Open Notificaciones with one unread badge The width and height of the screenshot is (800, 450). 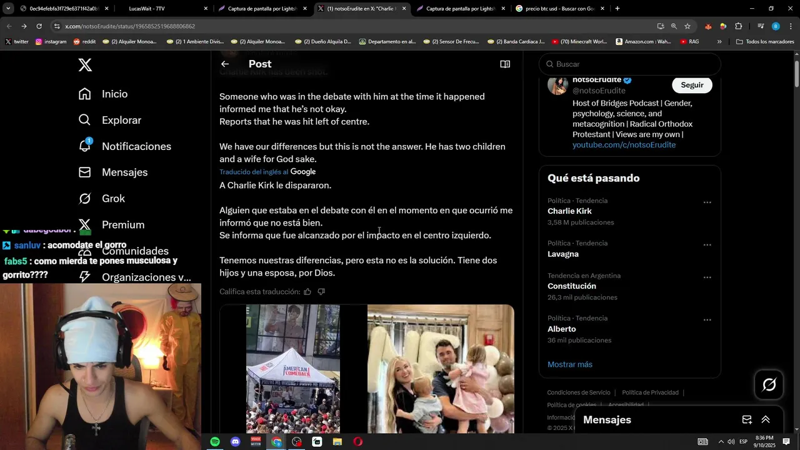click(124, 146)
